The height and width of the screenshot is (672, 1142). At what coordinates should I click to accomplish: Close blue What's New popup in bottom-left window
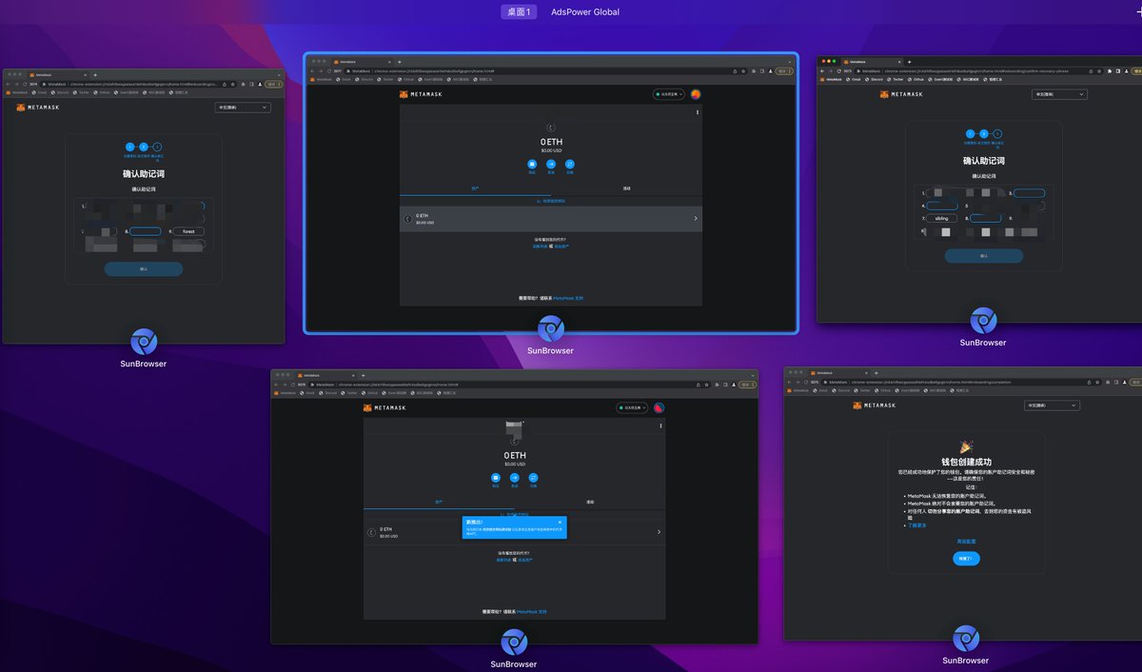tap(560, 523)
